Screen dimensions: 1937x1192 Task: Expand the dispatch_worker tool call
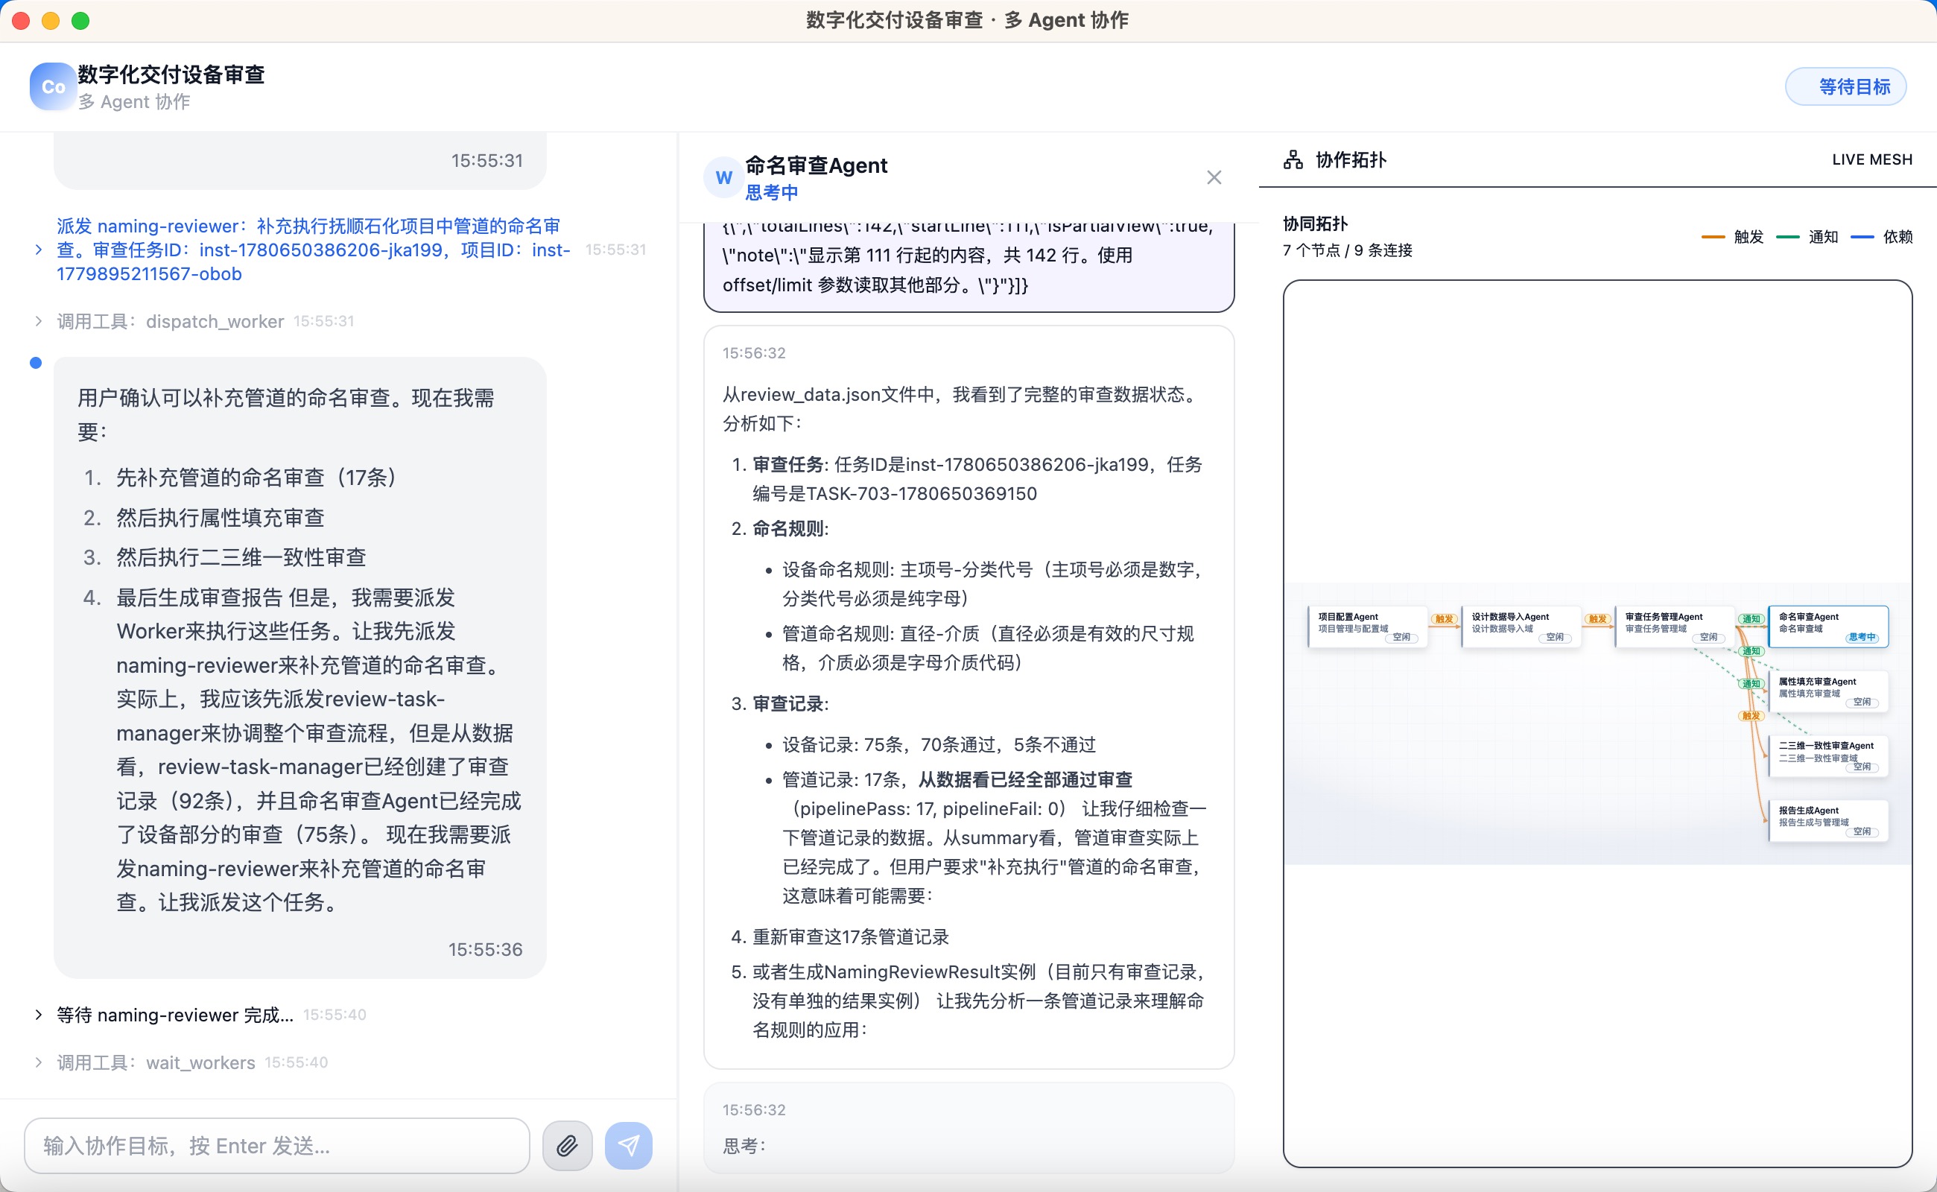click(39, 321)
